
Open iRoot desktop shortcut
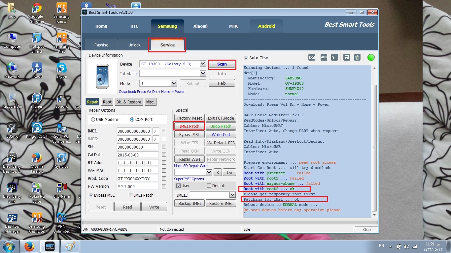(x=37, y=70)
